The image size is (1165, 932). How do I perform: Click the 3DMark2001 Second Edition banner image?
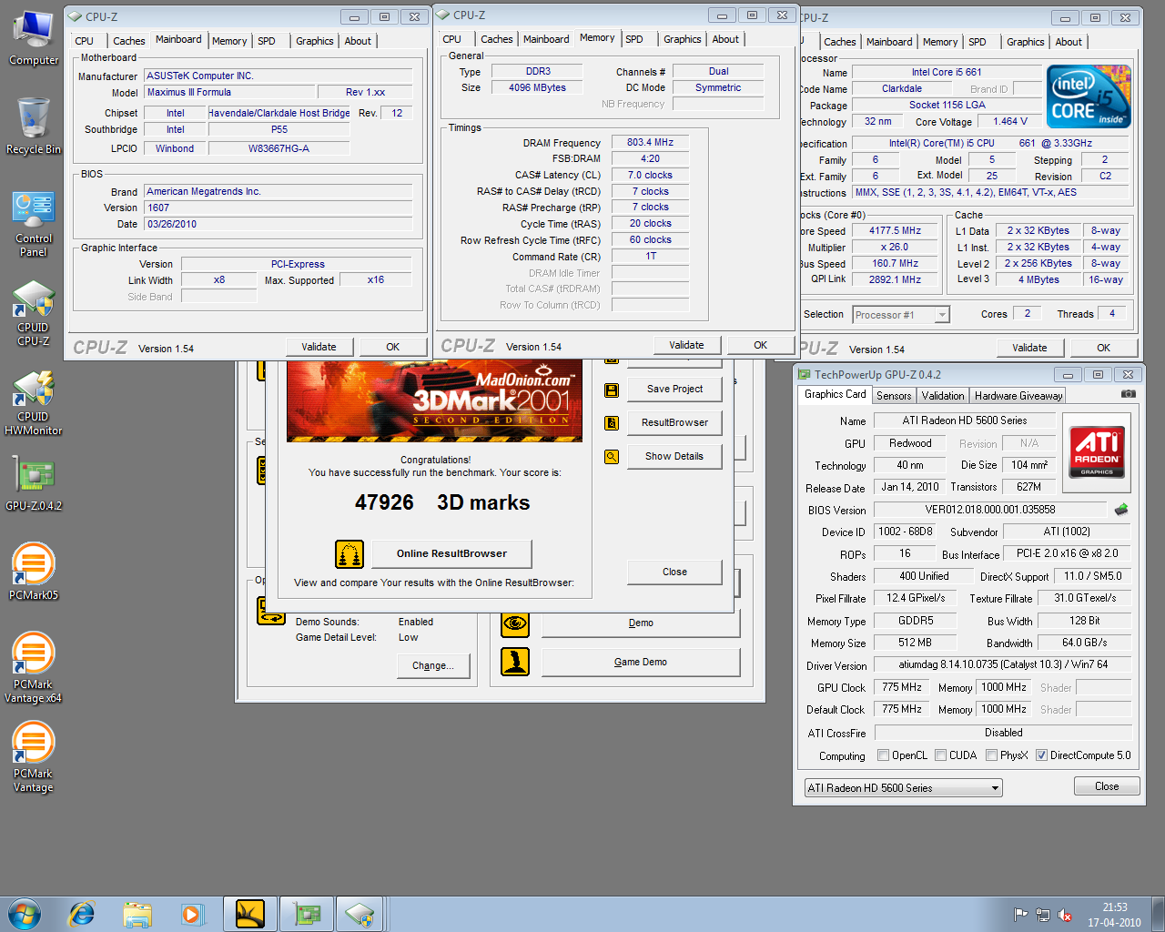click(x=435, y=401)
